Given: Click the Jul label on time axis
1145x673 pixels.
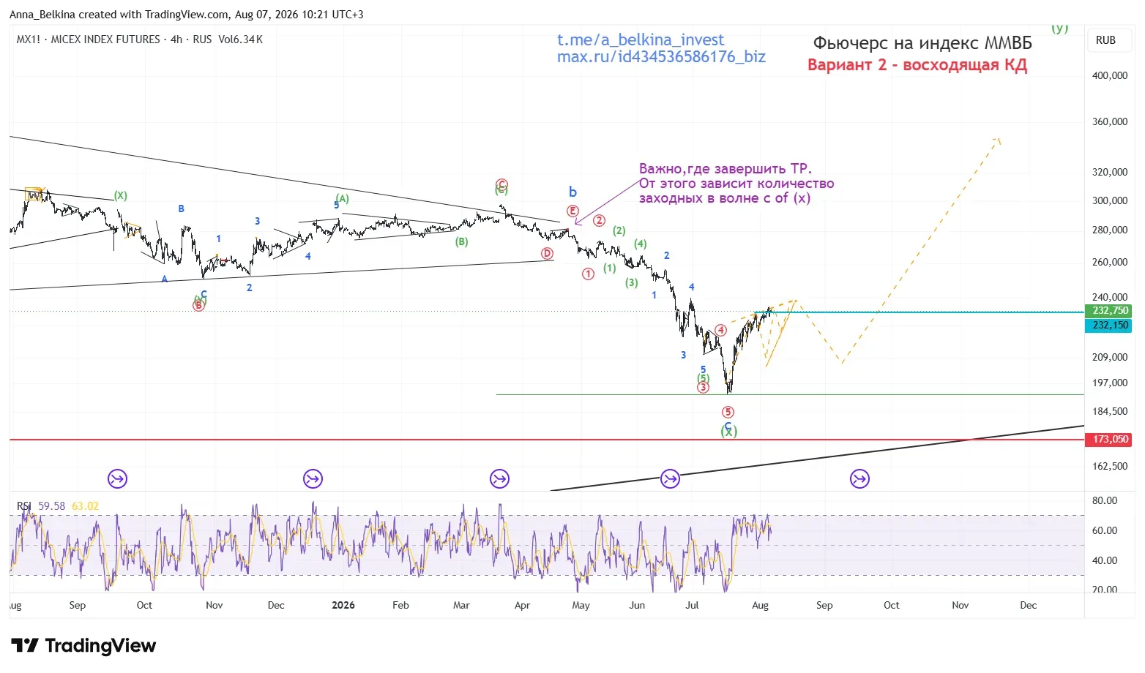Looking at the screenshot, I should coord(692,606).
